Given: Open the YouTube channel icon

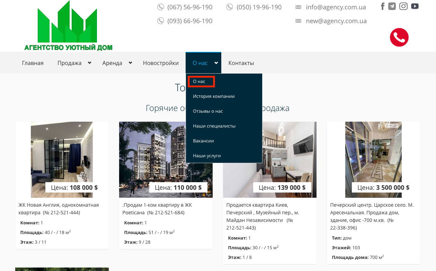Looking at the screenshot, I should pos(415,7).
